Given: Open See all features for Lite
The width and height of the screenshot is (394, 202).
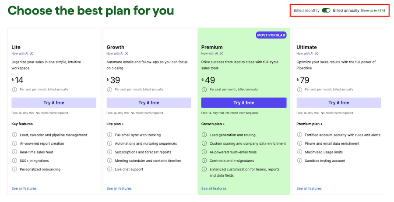Looking at the screenshot, I should coord(24,188).
